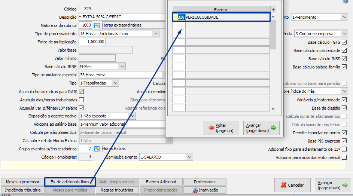Screen dimensions: 353x196
Task: Click the red arrow on the Voltar button
Action: [211, 128]
